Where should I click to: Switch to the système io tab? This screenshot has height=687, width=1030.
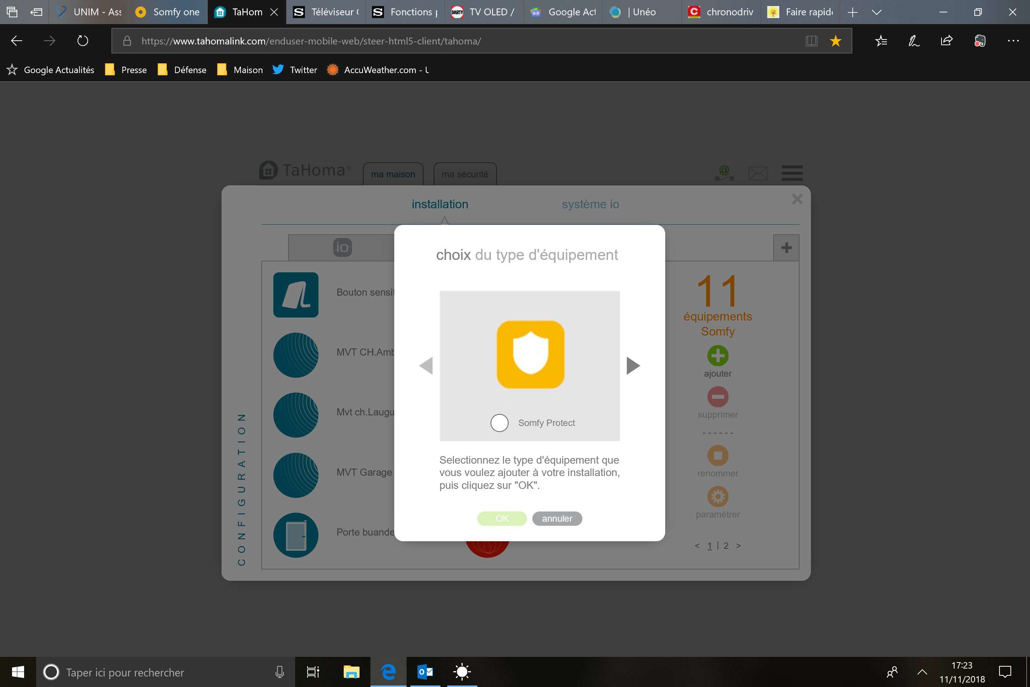point(590,204)
